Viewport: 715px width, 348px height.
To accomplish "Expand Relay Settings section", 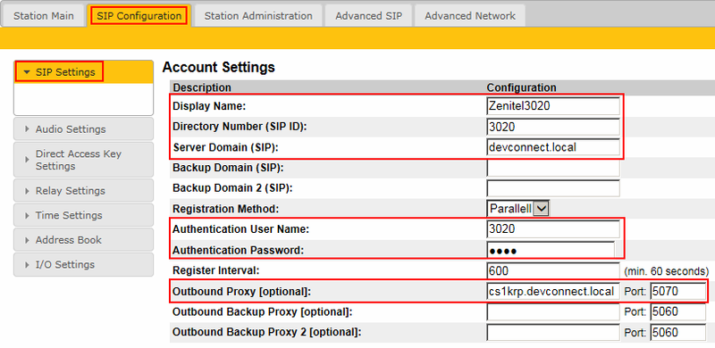I will click(83, 190).
